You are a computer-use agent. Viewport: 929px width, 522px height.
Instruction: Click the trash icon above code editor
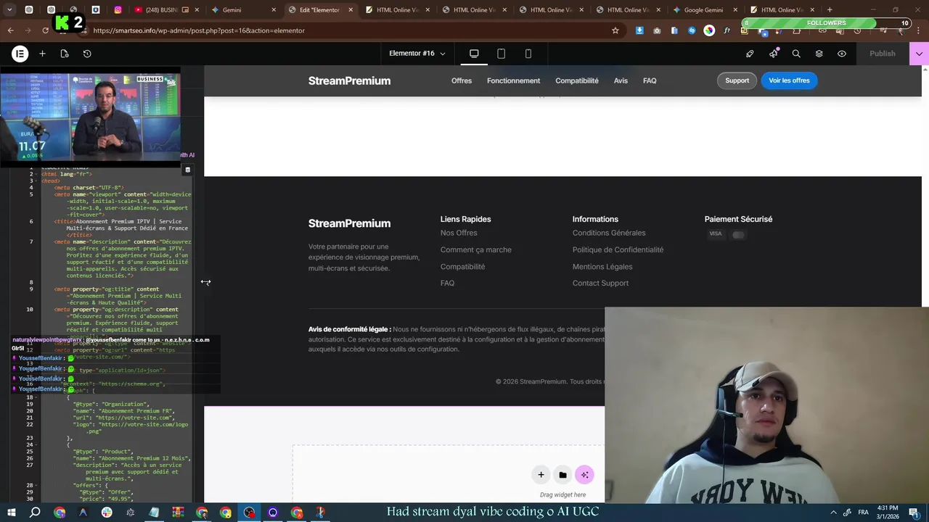click(x=187, y=170)
